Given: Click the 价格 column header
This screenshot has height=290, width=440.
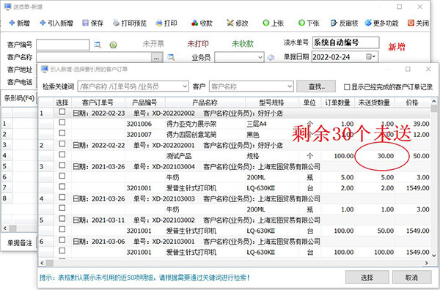Looking at the screenshot, I should [x=412, y=103].
